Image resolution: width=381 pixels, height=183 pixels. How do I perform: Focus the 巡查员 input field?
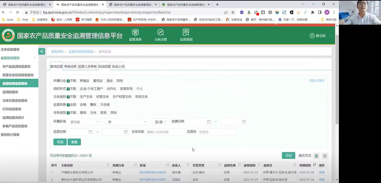[217, 132]
